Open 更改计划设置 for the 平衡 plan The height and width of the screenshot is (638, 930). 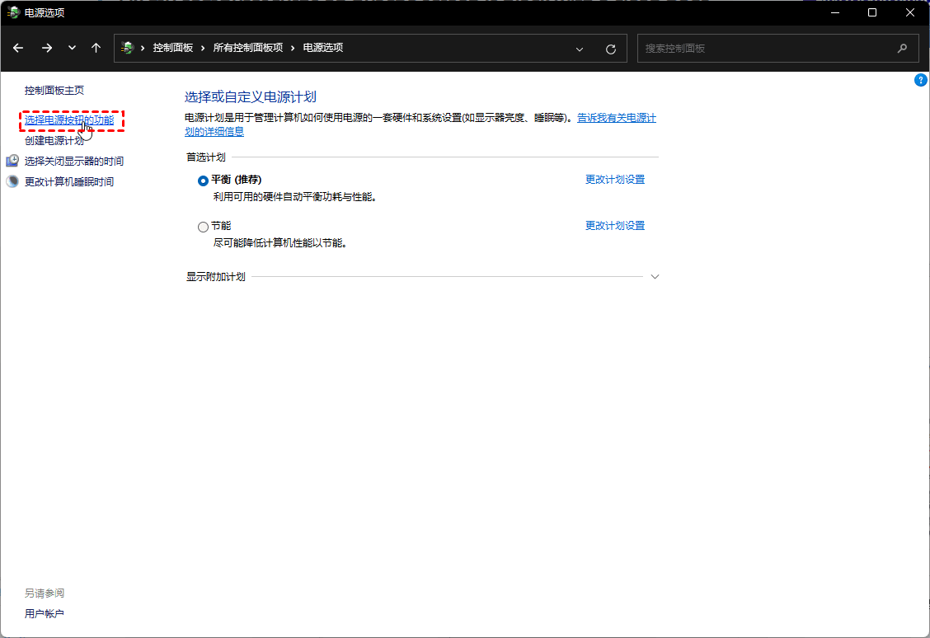[615, 179]
